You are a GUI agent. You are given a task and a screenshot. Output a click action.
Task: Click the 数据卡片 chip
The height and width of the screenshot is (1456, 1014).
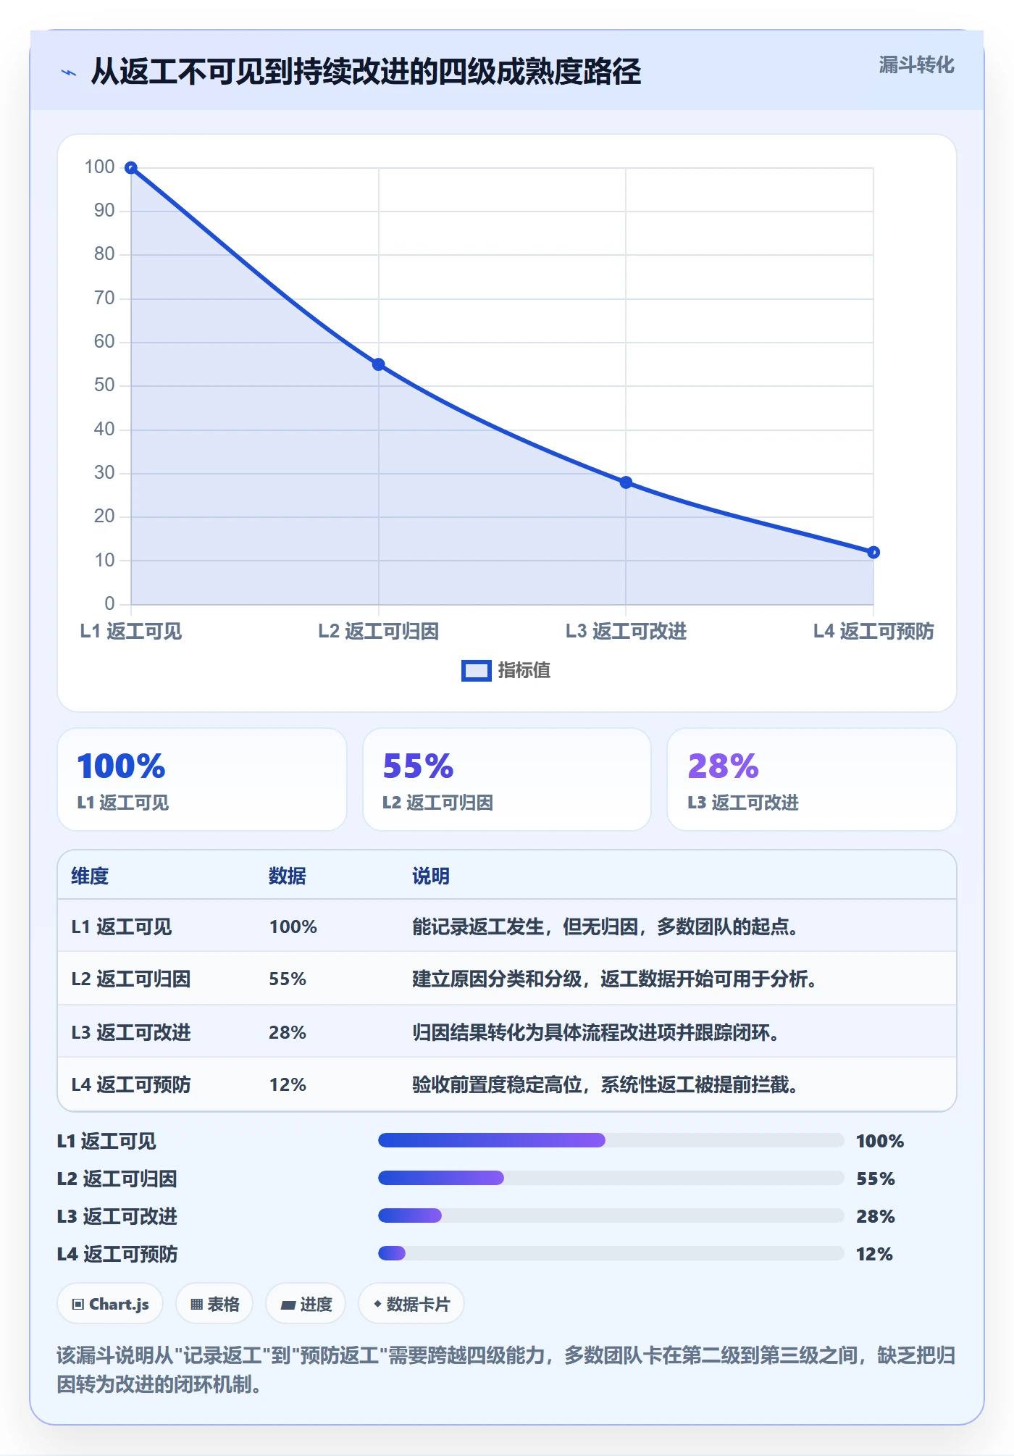tap(411, 1304)
